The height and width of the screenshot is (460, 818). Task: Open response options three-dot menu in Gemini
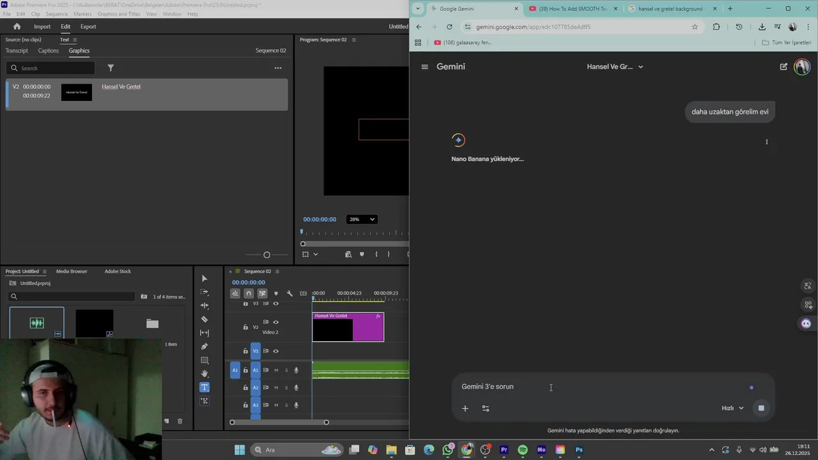click(x=767, y=142)
